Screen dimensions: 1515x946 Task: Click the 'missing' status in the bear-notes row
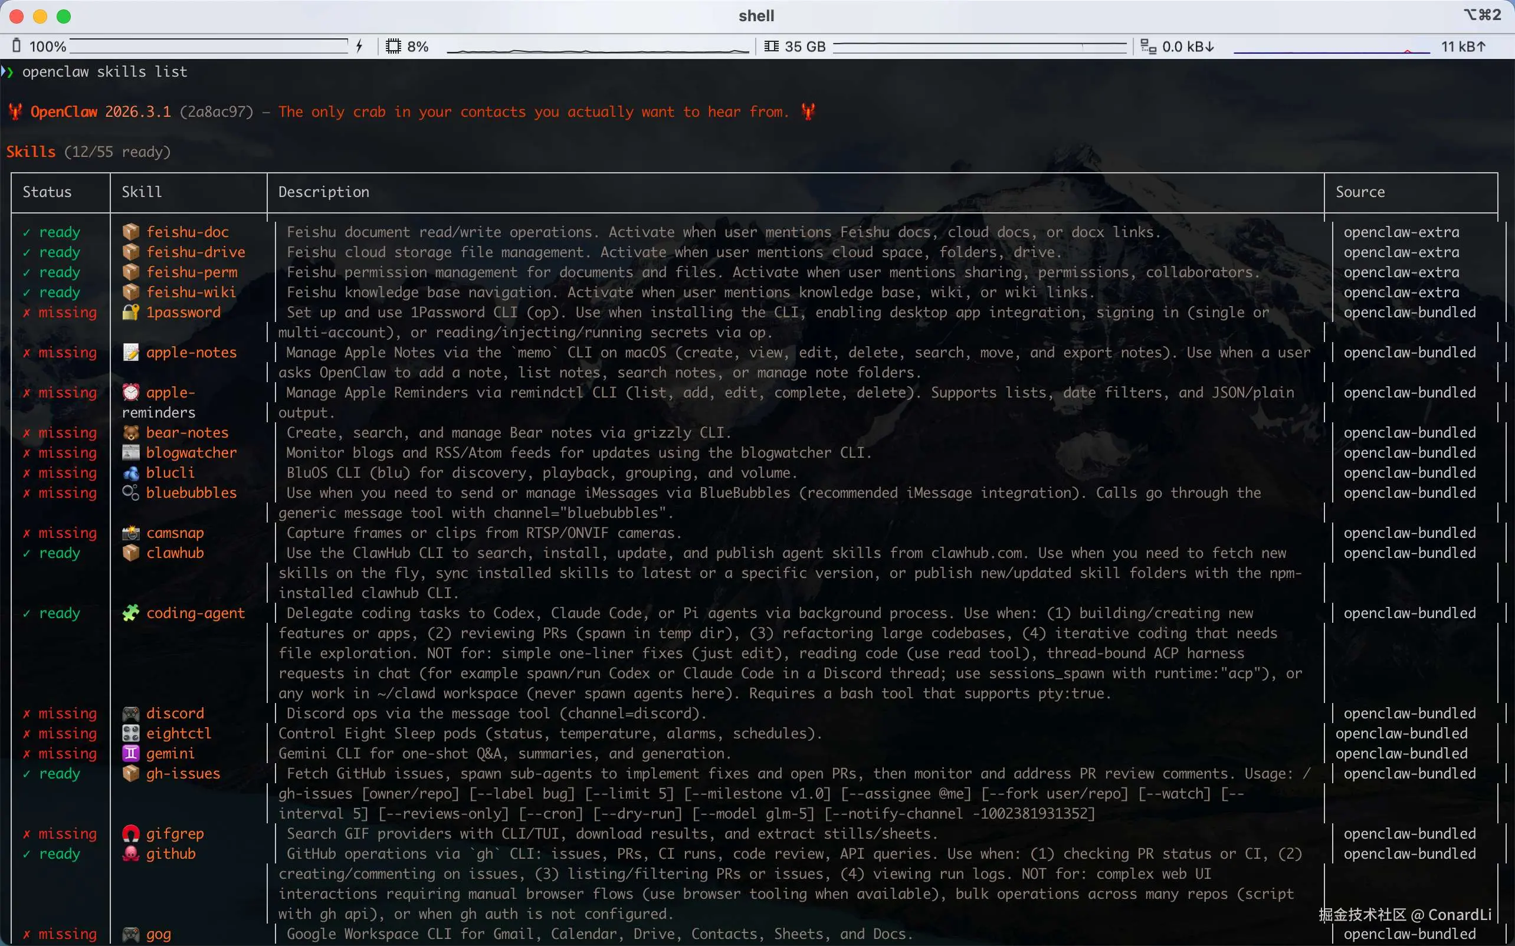pyautogui.click(x=68, y=432)
